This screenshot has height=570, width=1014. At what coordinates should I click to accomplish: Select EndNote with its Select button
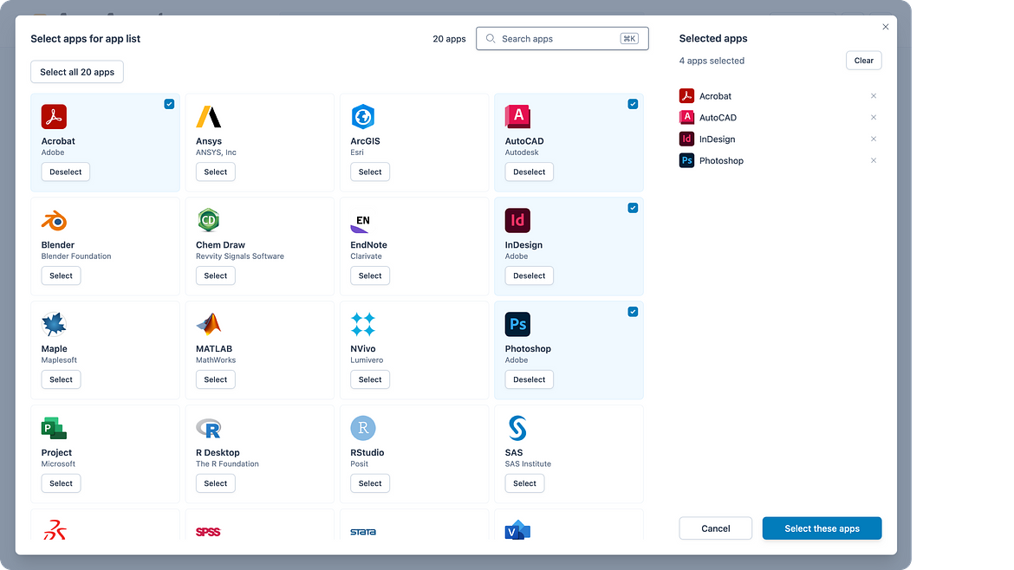(370, 276)
